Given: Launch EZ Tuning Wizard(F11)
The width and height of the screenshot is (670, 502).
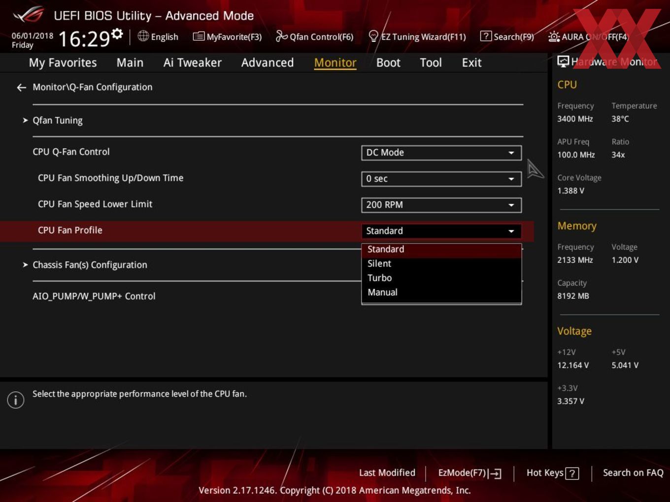Looking at the screenshot, I should pos(417,36).
